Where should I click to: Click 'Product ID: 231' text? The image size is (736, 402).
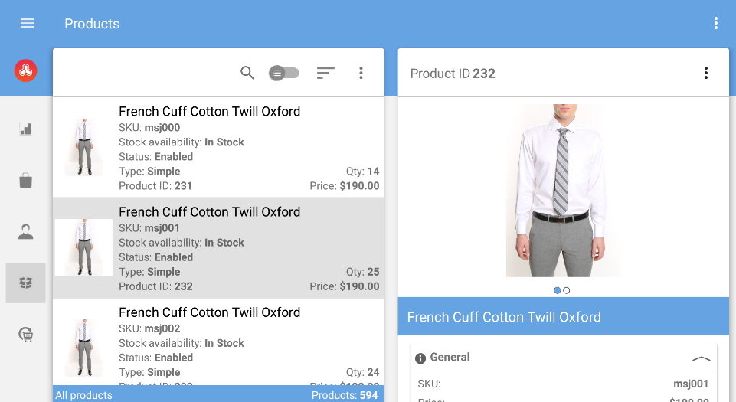tap(155, 186)
